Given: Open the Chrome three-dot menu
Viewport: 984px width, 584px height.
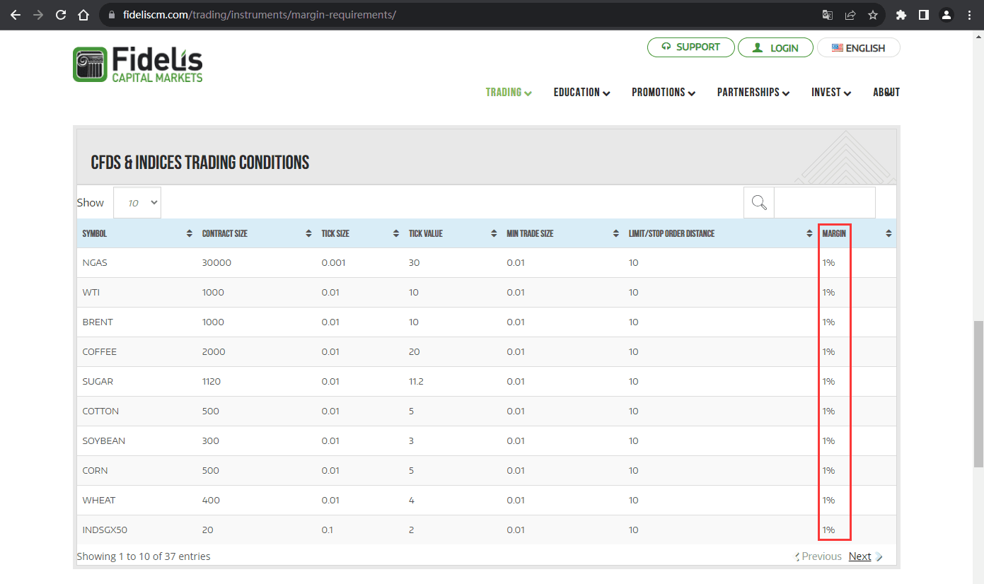Looking at the screenshot, I should pyautogui.click(x=969, y=15).
